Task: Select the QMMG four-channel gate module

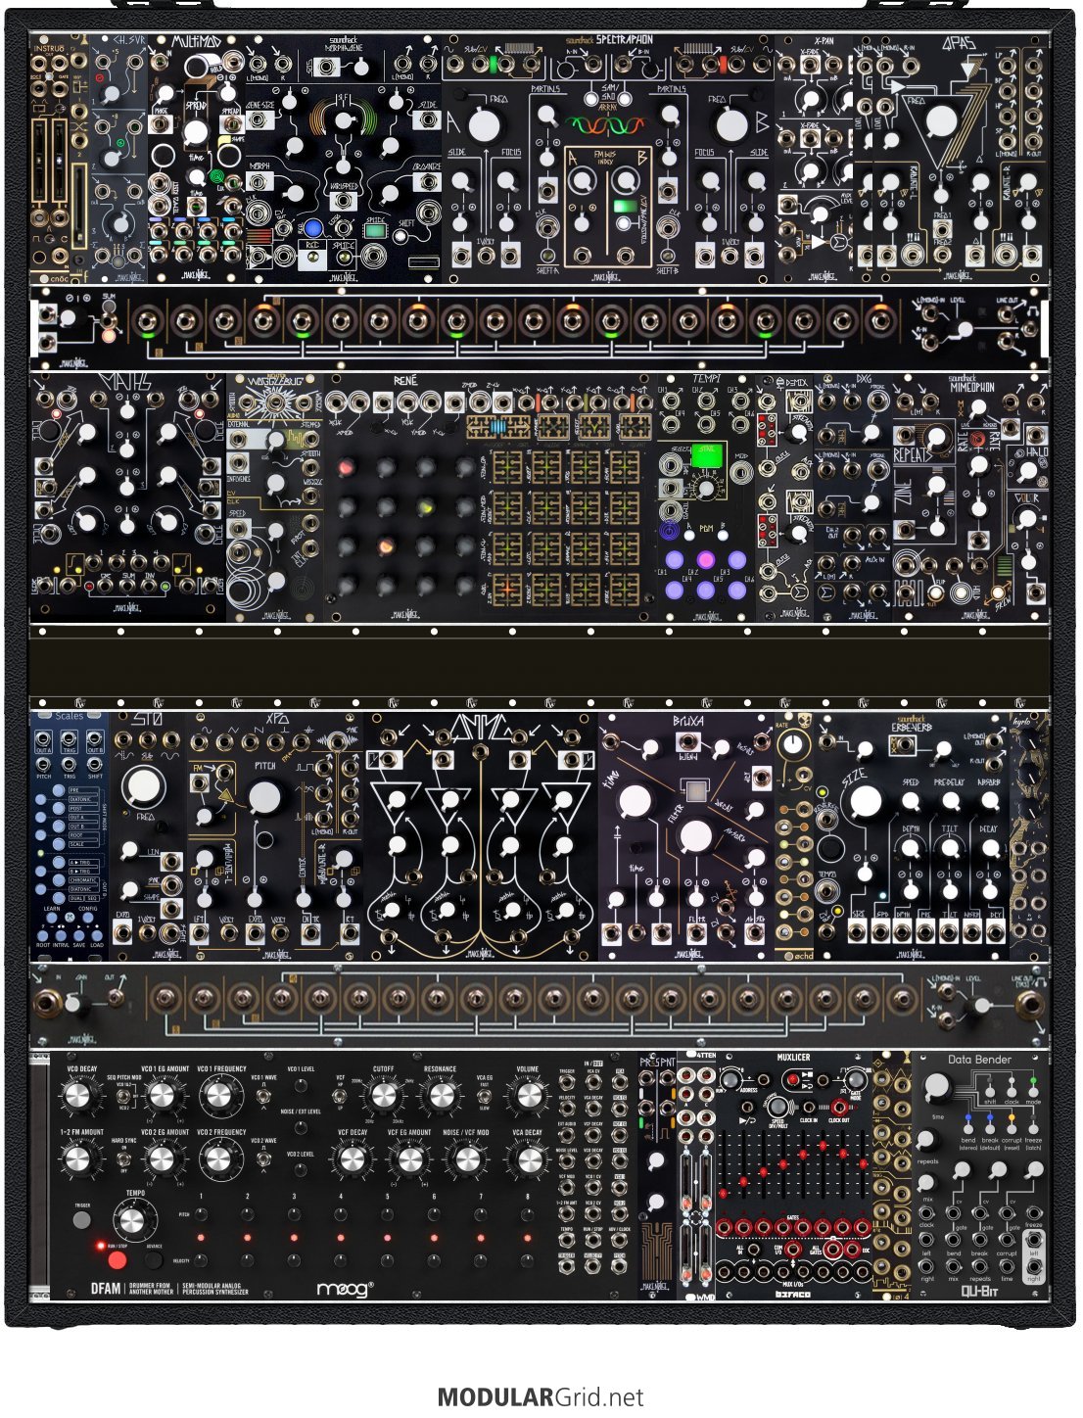Action: [x=481, y=837]
